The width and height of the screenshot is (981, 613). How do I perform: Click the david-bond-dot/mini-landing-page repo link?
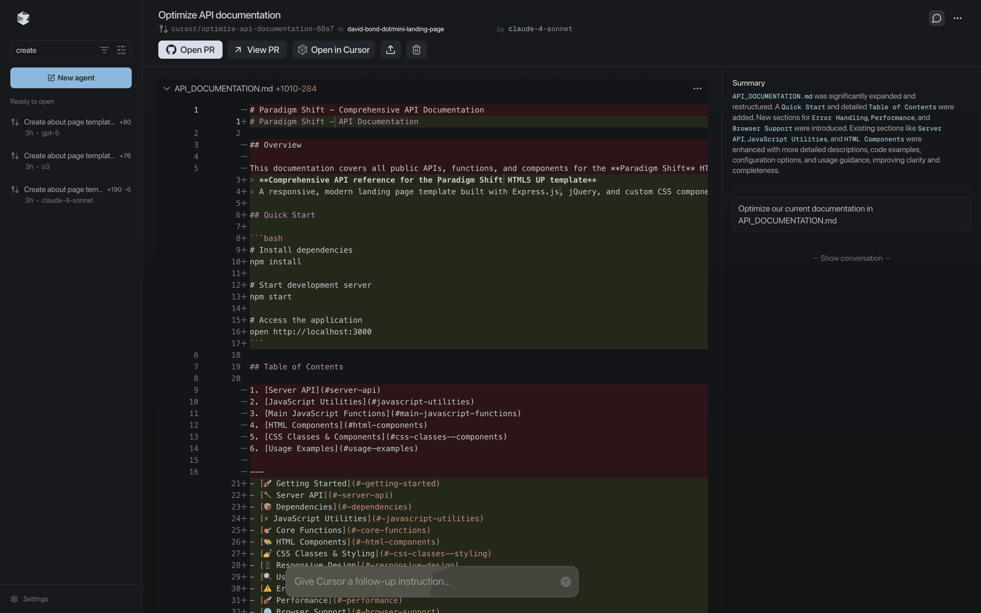(395, 29)
